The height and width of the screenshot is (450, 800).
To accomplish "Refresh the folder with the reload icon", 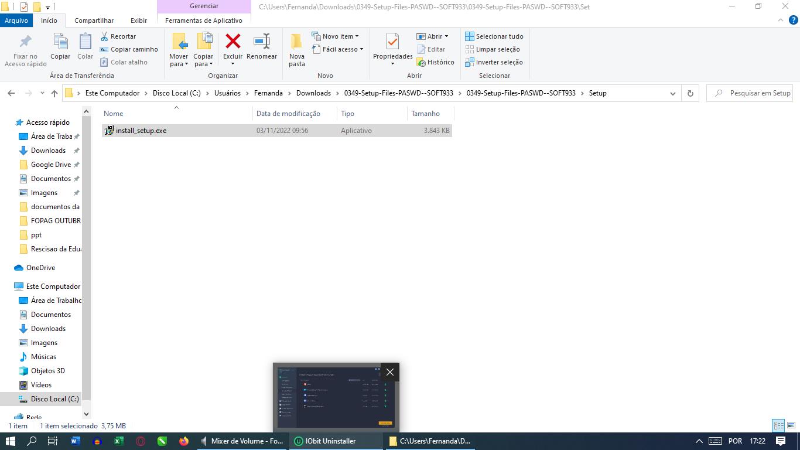I will click(x=690, y=93).
